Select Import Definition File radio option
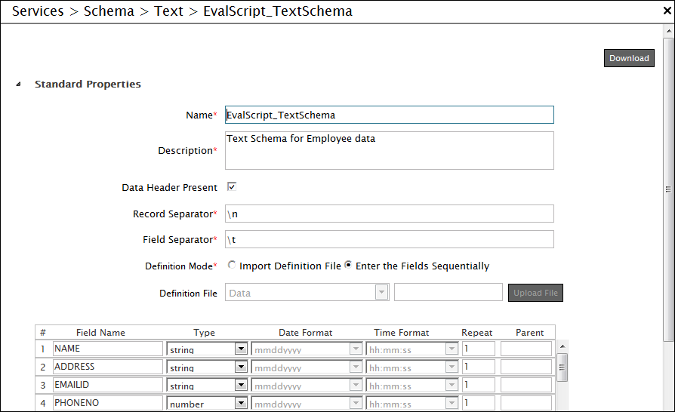The height and width of the screenshot is (412, 675). (232, 266)
